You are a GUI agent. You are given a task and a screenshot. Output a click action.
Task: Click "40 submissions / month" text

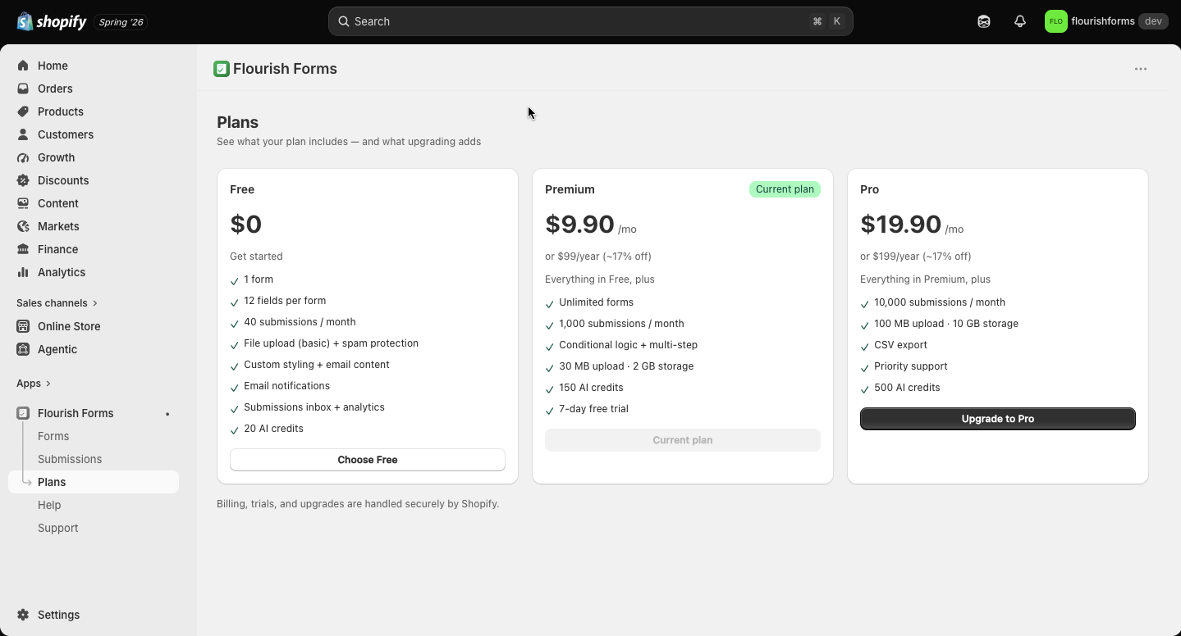(x=300, y=322)
